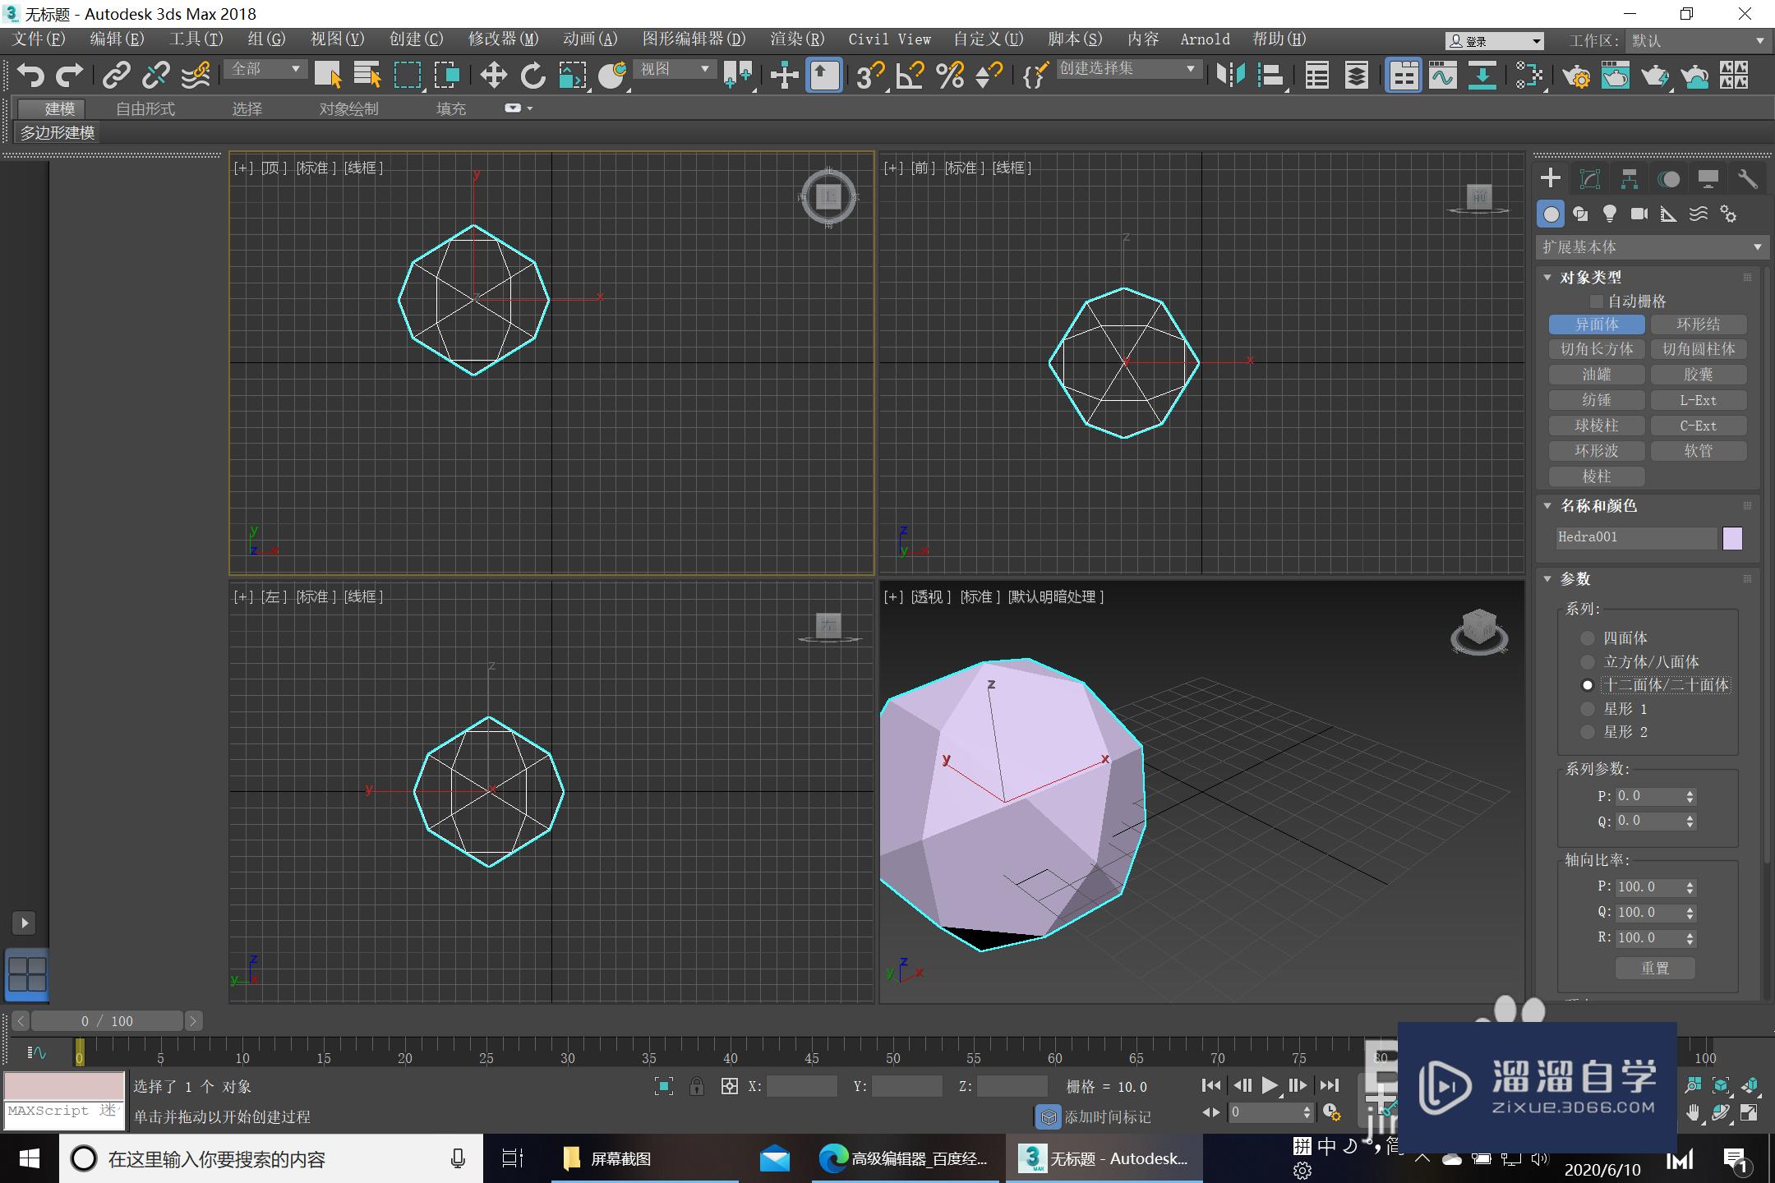Open the 视图 reference coordinate dropdown
The image size is (1775, 1183).
[x=675, y=70]
